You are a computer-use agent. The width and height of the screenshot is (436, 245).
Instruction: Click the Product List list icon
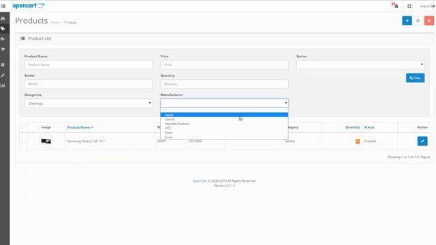(x=22, y=38)
